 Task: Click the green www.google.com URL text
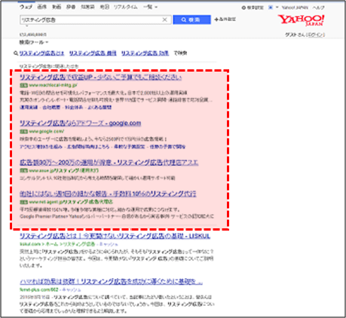tap(47, 131)
